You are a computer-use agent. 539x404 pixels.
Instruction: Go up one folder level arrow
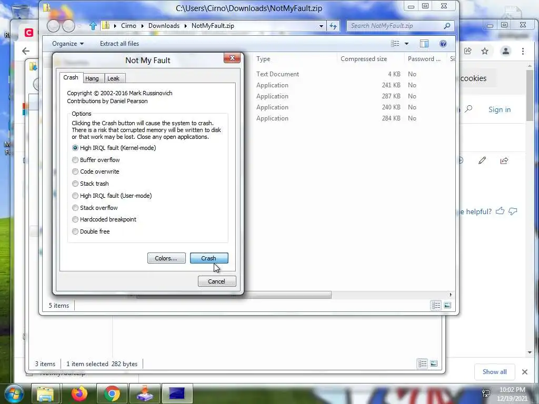tap(93, 26)
